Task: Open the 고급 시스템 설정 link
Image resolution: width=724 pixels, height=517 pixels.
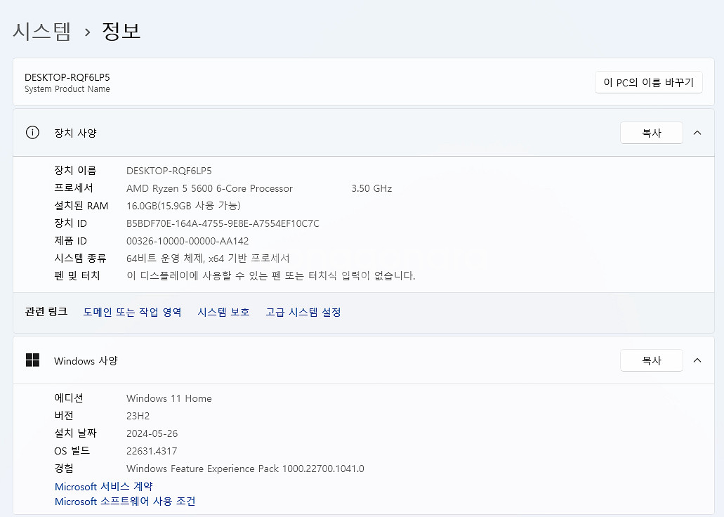Action: (x=303, y=312)
